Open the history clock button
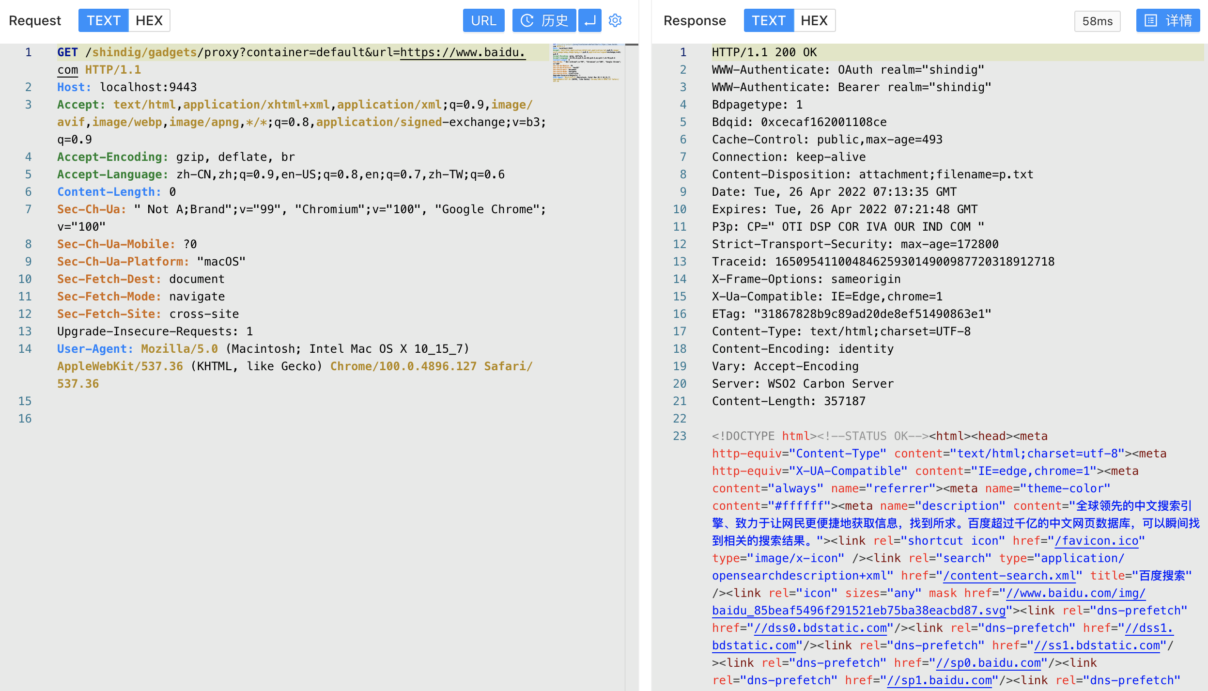Image resolution: width=1208 pixels, height=691 pixels. coord(544,20)
